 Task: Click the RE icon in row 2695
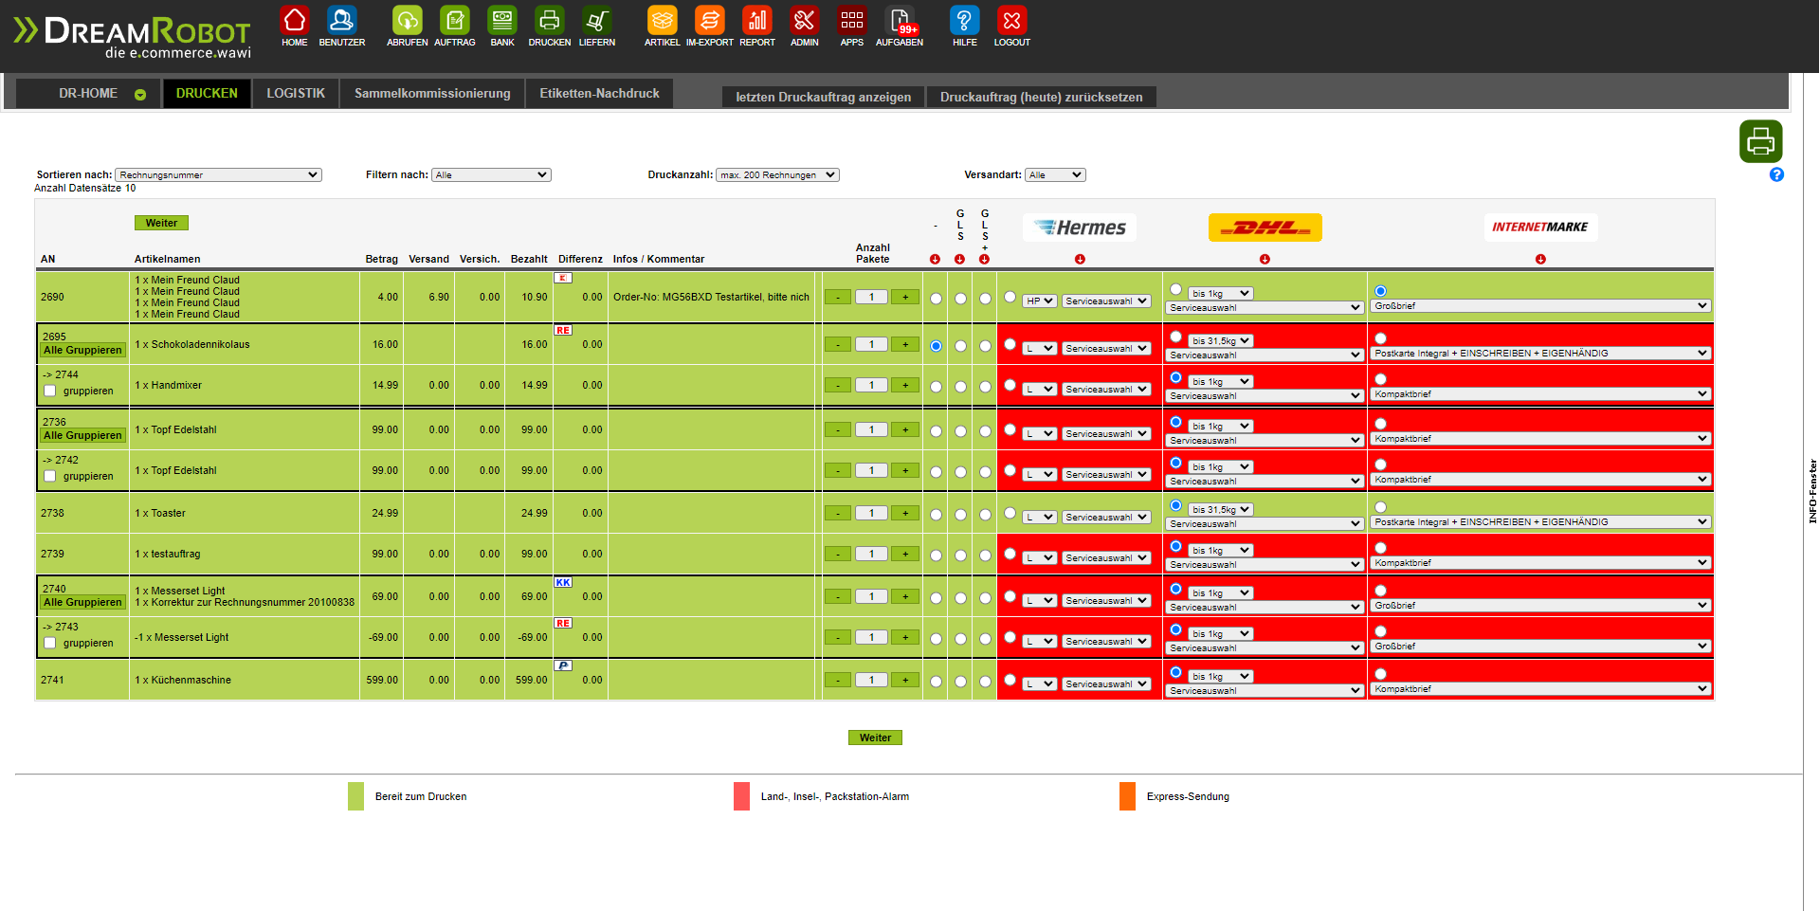tap(563, 330)
